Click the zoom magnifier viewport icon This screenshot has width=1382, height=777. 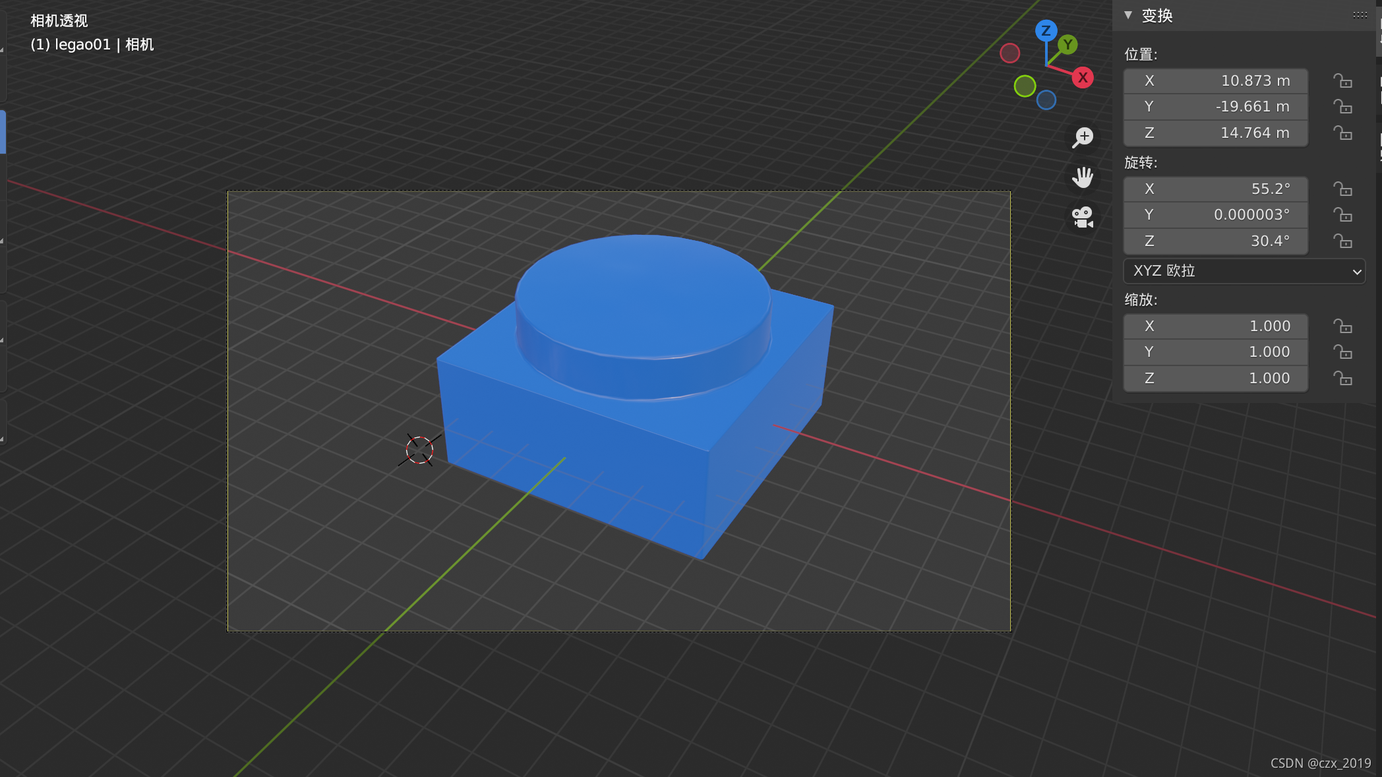pyautogui.click(x=1083, y=137)
